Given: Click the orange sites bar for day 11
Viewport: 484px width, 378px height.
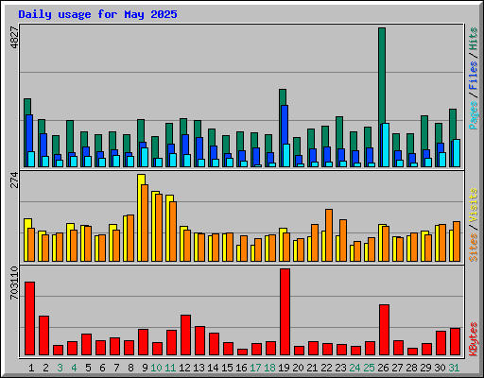Looking at the screenshot, I should pos(173,232).
